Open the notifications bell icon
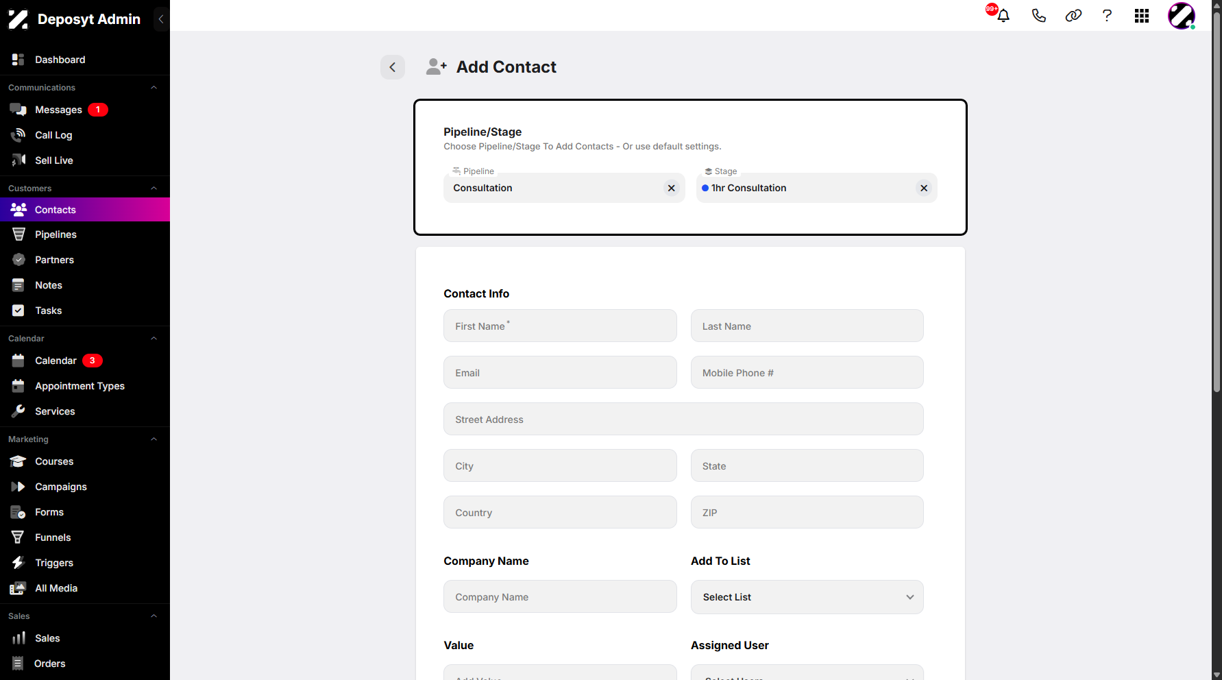This screenshot has height=680, width=1222. pyautogui.click(x=1003, y=16)
